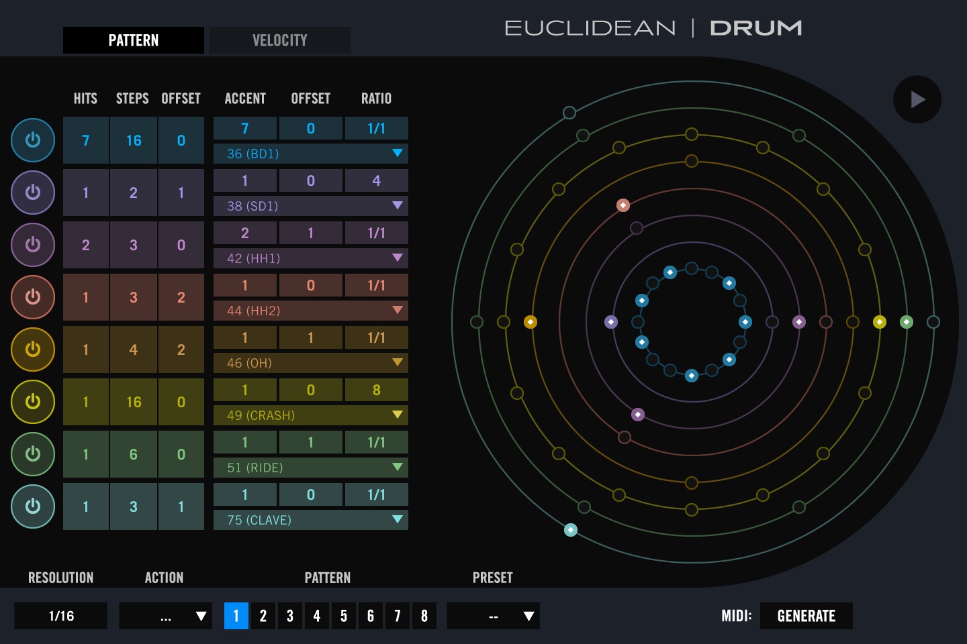Switch to pattern slot 8
The image size is (967, 644).
[x=424, y=615]
